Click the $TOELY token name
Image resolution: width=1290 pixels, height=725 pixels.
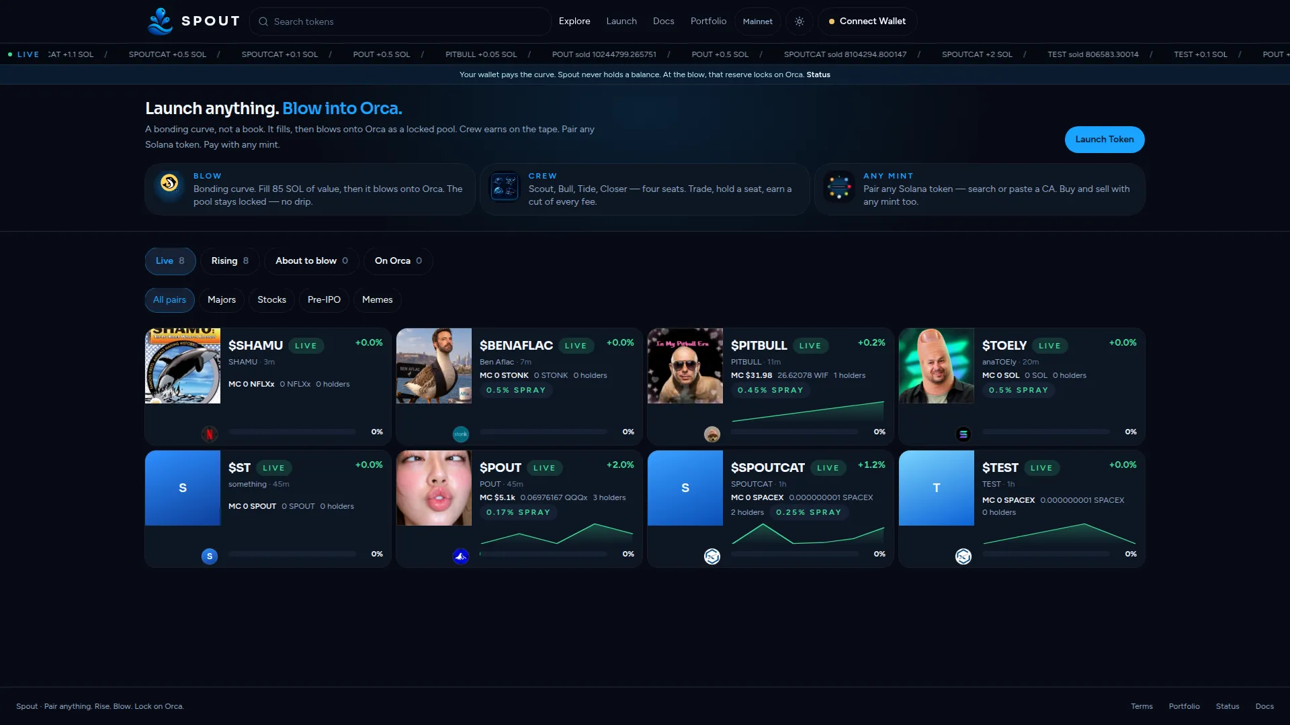click(x=1004, y=346)
